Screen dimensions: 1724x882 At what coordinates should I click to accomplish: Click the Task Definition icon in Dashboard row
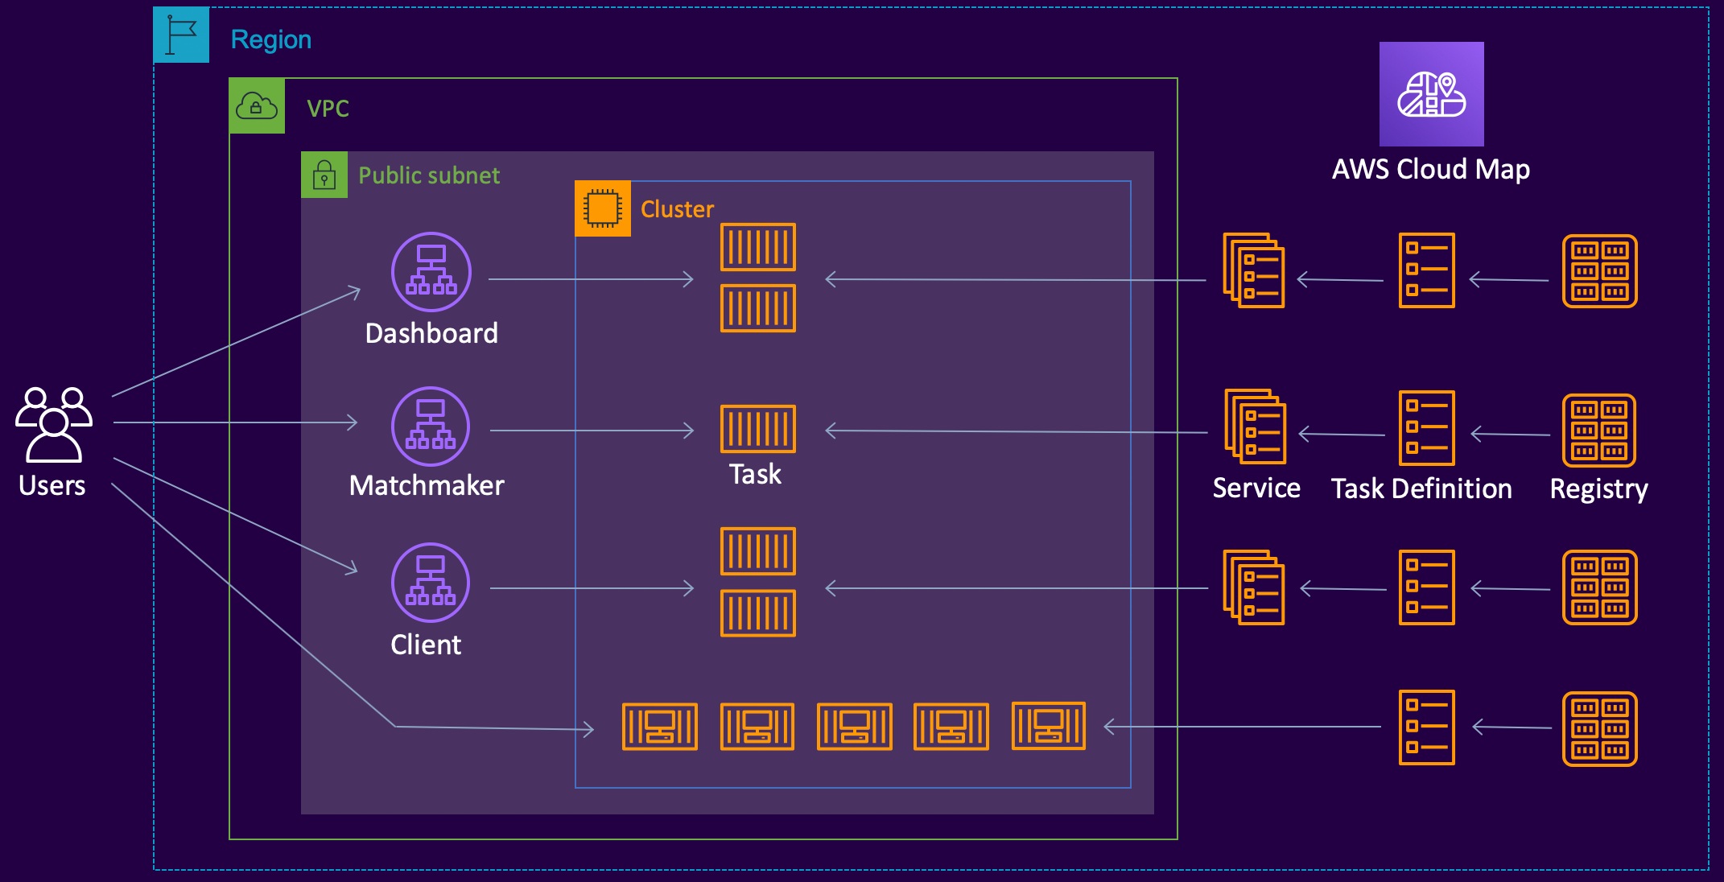coord(1427,270)
